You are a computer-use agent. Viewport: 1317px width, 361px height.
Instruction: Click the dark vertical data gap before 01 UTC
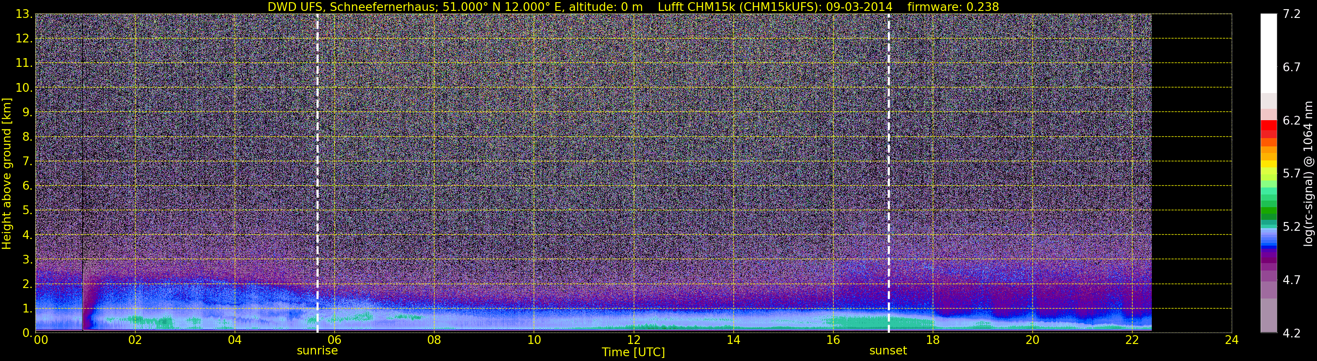click(82, 174)
